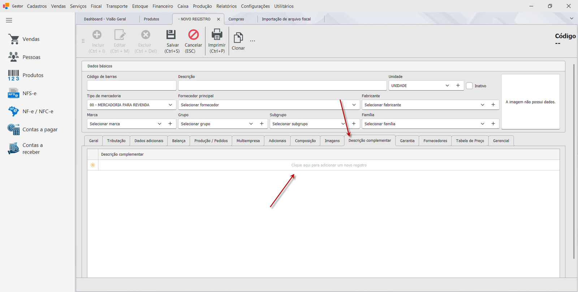Add new Grupo with plus icon

(262, 124)
